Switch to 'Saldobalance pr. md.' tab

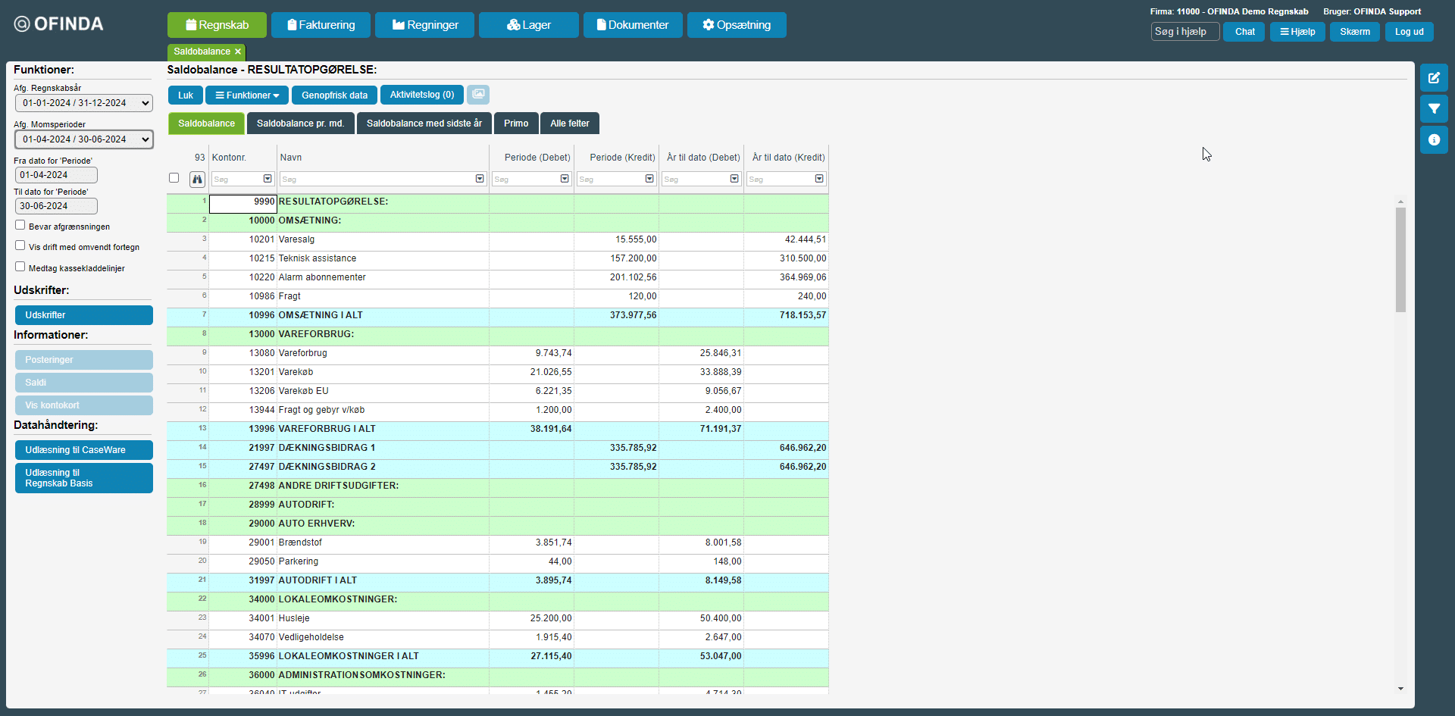300,124
